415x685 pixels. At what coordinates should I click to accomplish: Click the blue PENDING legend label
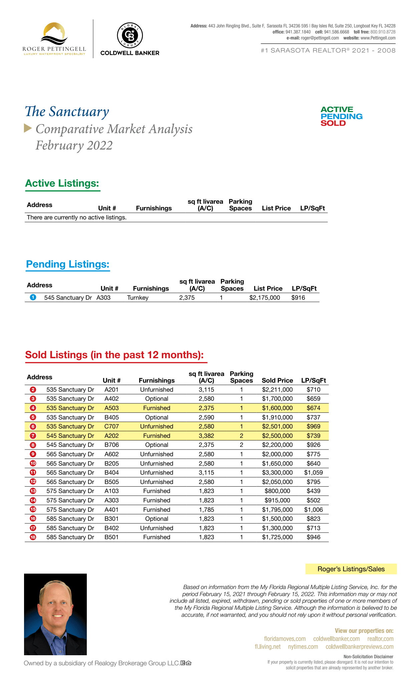[x=342, y=116]
